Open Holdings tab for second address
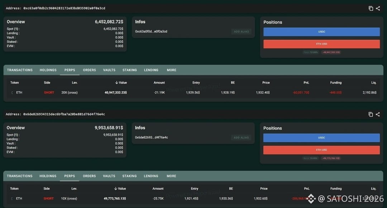This screenshot has height=208, width=387. [x=48, y=176]
